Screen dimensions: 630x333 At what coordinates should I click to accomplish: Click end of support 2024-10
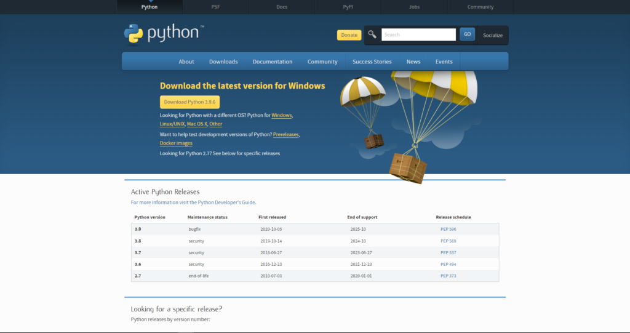pos(358,241)
